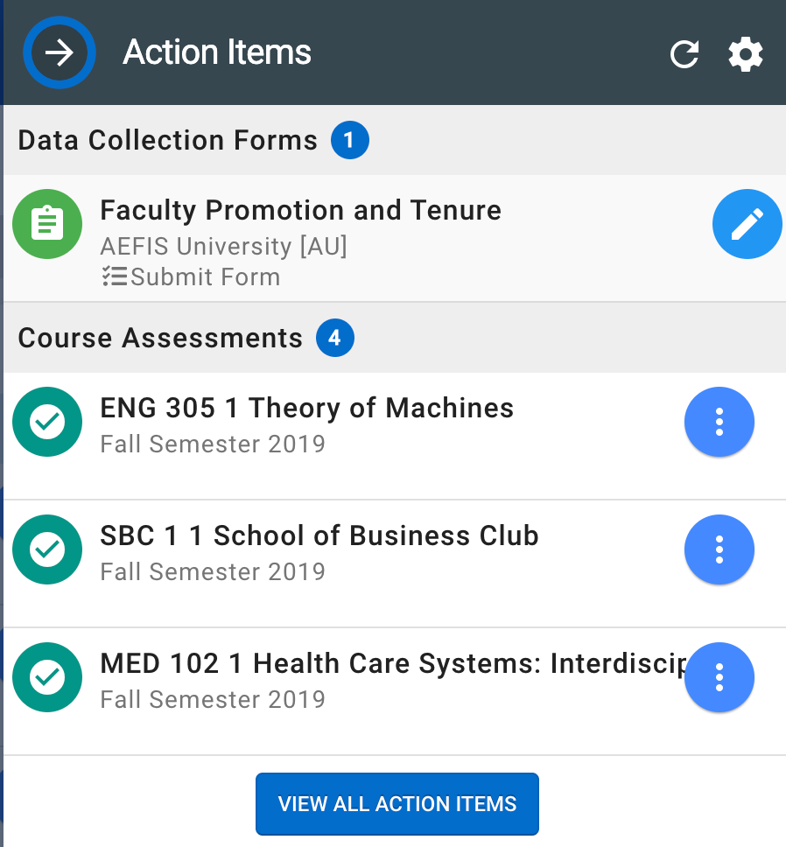
Task: Open more options for MED 102 course
Action: tap(719, 677)
